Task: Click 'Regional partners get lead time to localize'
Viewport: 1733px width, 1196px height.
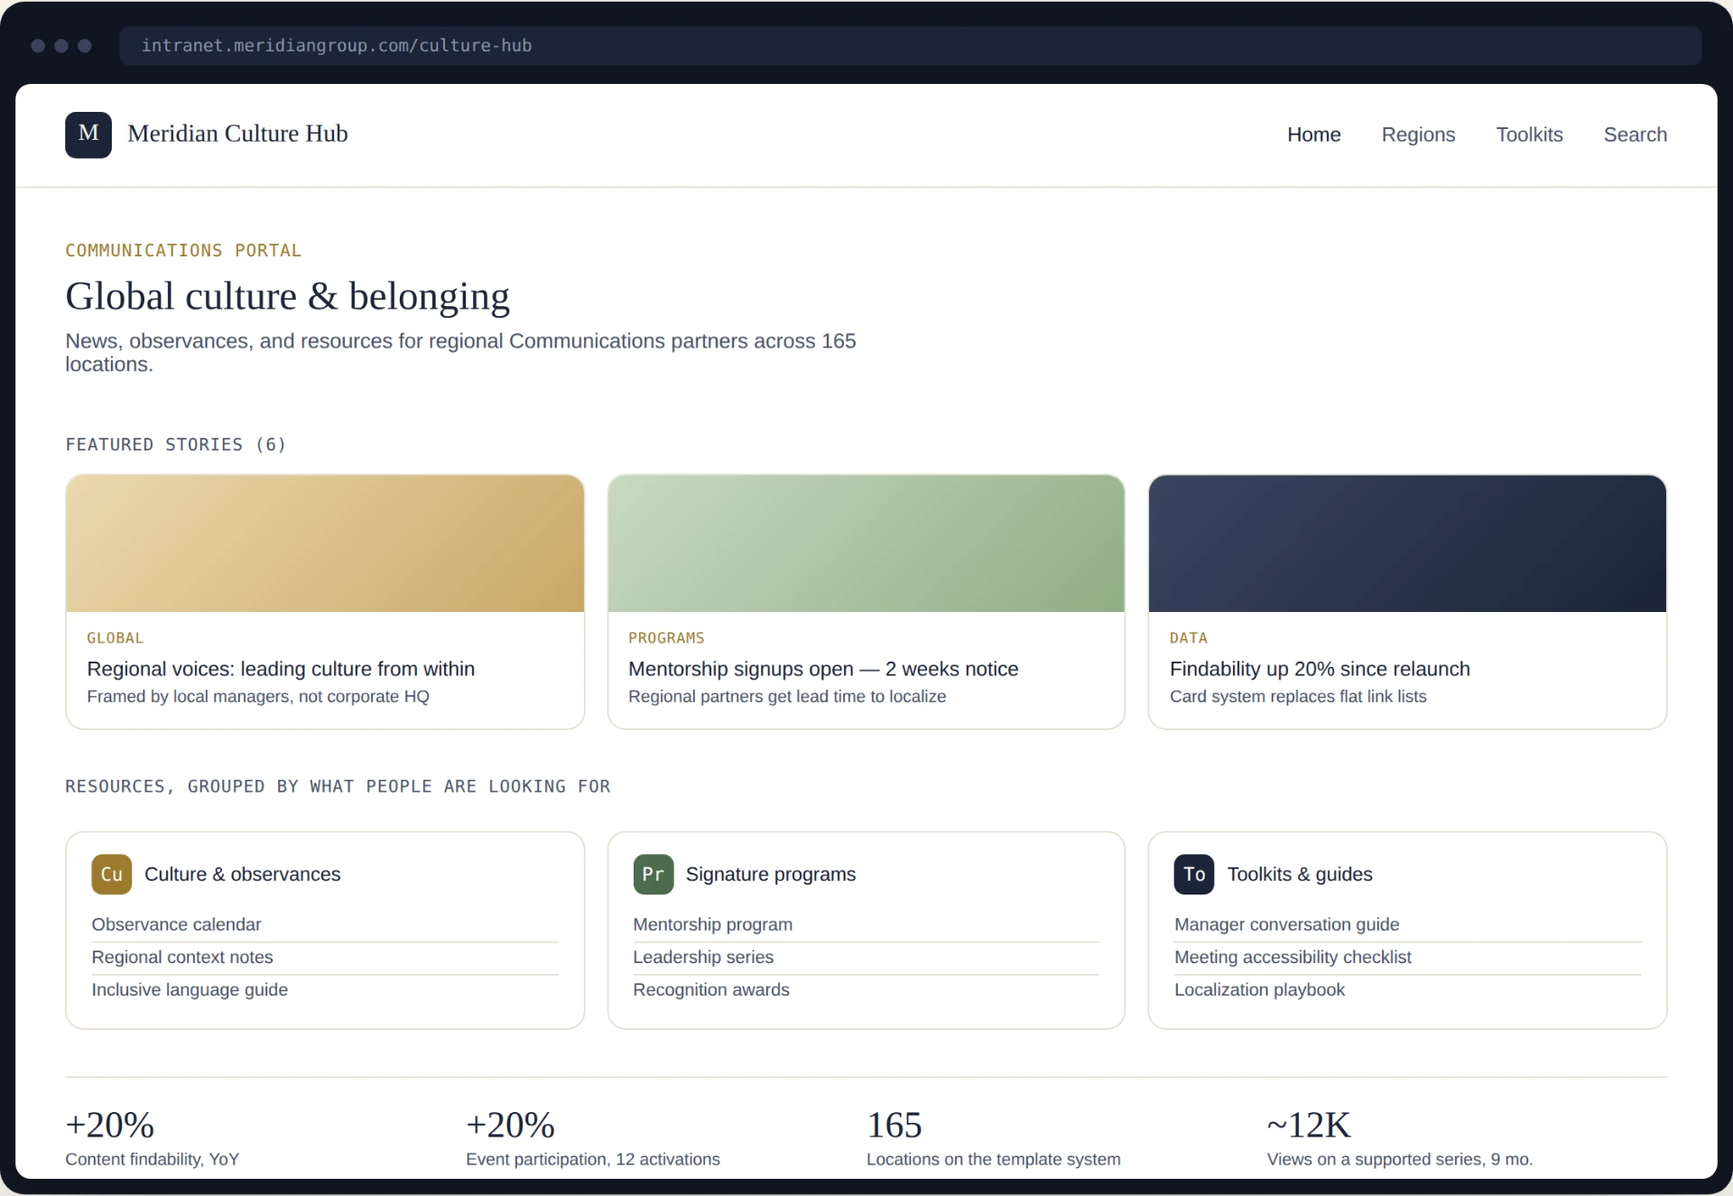Action: [787, 696]
